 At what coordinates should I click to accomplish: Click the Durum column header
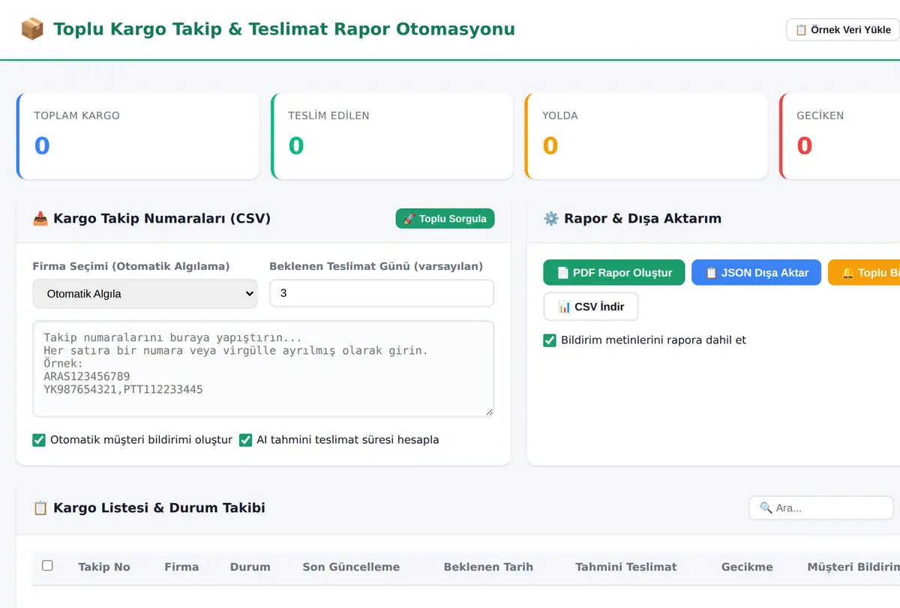pos(250,567)
